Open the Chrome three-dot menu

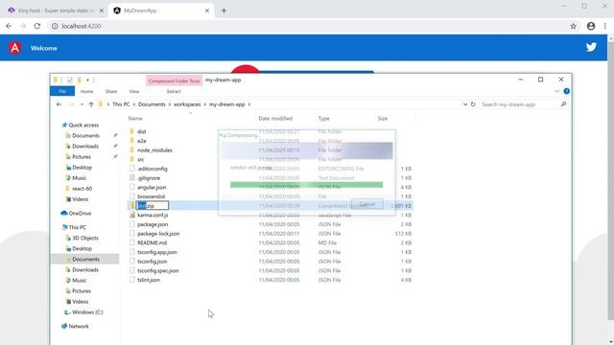605,26
